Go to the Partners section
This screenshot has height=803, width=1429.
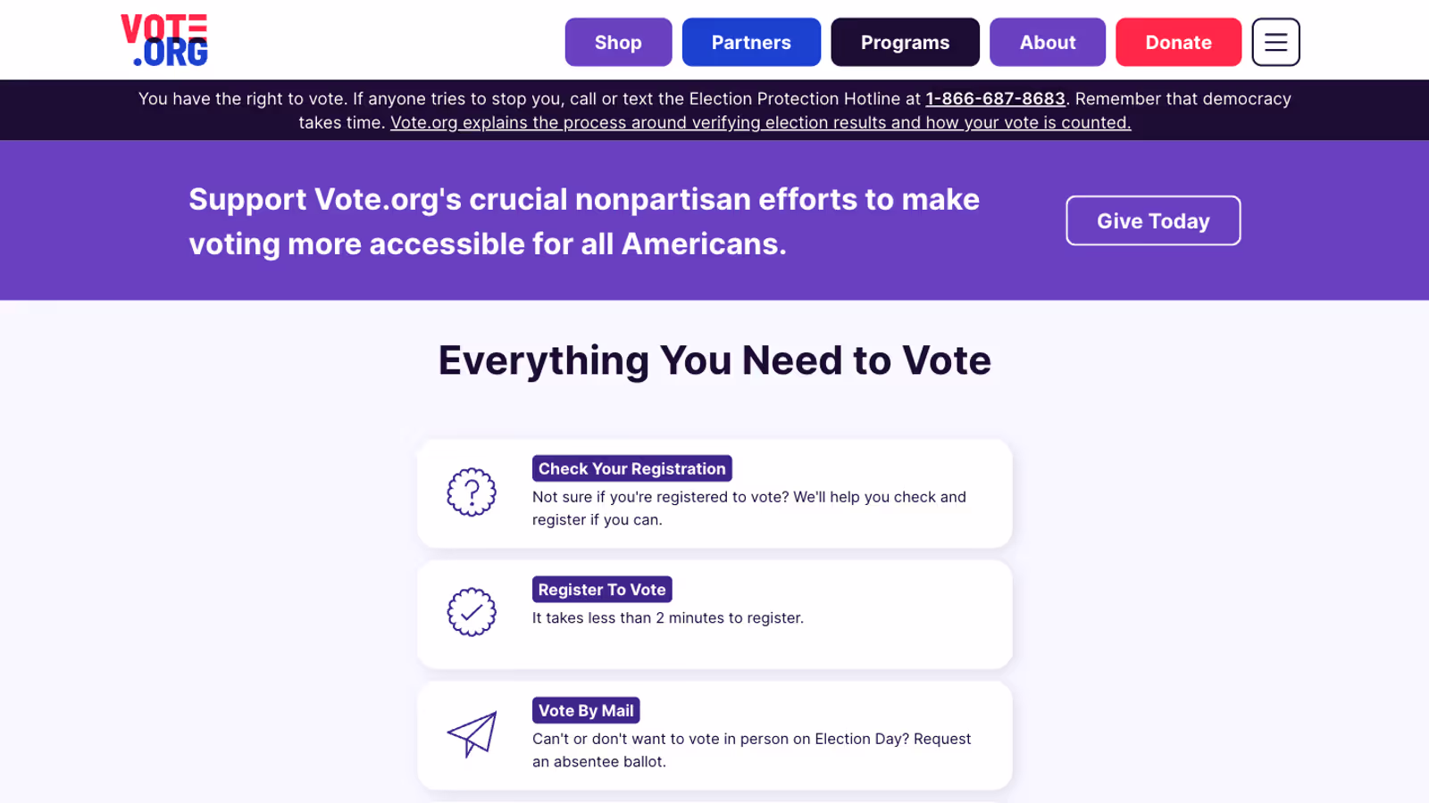click(751, 42)
